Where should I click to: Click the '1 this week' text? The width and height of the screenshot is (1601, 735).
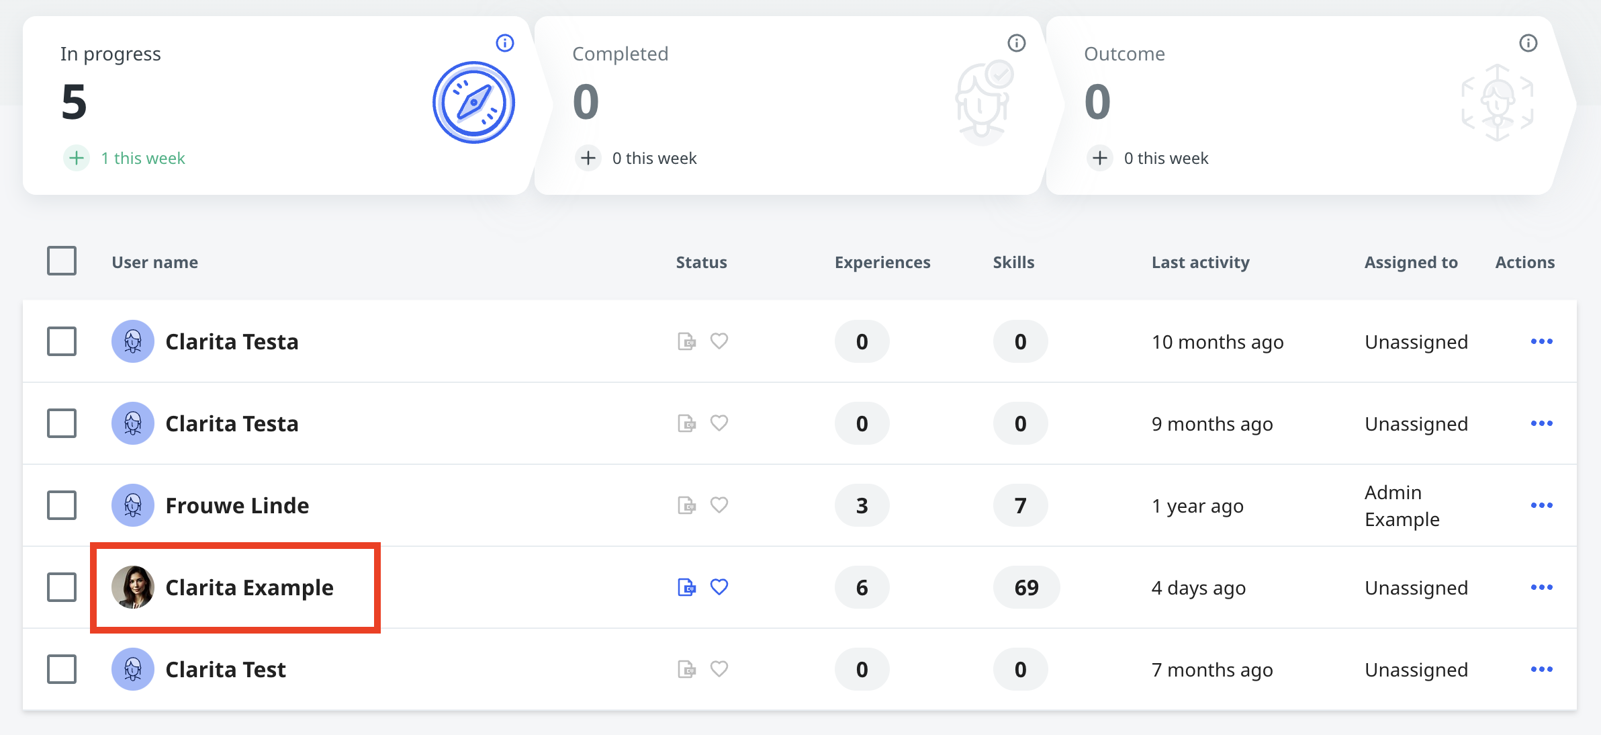(x=143, y=158)
